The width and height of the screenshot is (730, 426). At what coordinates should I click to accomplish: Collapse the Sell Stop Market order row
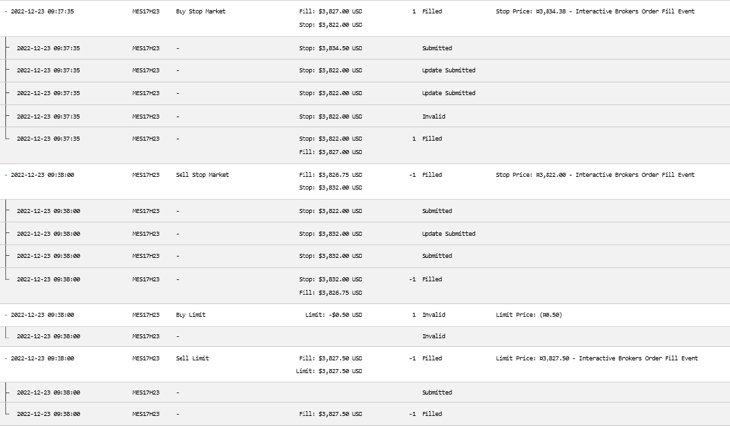[x=5, y=175]
